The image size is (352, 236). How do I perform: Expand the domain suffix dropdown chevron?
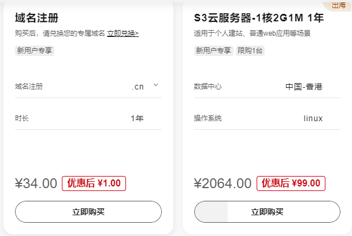click(155, 85)
